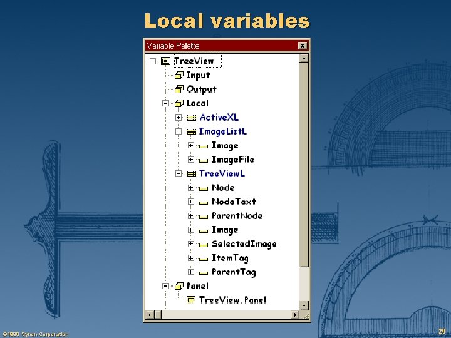Click the TreeView.Panel panel icon
Viewport: 451px width, 338px height.
coord(191,300)
